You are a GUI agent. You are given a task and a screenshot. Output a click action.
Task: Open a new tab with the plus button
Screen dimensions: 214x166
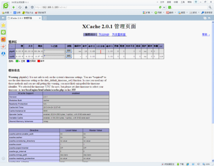pyautogui.click(x=45, y=18)
